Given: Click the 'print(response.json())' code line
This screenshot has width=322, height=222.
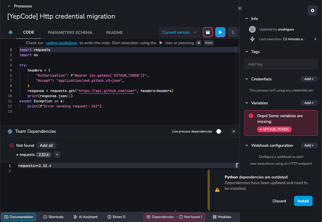Looking at the screenshot, I should point(50,96).
